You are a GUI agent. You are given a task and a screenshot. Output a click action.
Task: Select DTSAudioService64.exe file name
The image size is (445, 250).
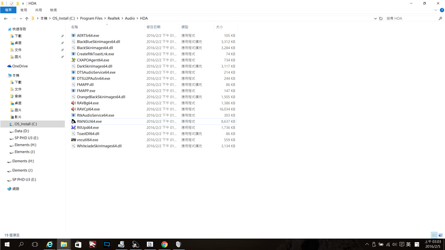pyautogui.click(x=96, y=72)
